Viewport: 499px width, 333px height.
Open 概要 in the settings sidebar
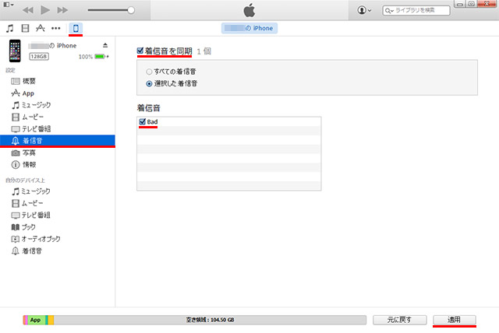[x=28, y=81]
